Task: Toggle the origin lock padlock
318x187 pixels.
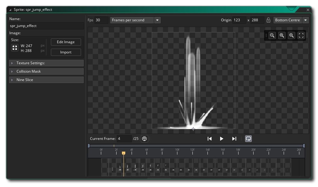Action: 269,20
